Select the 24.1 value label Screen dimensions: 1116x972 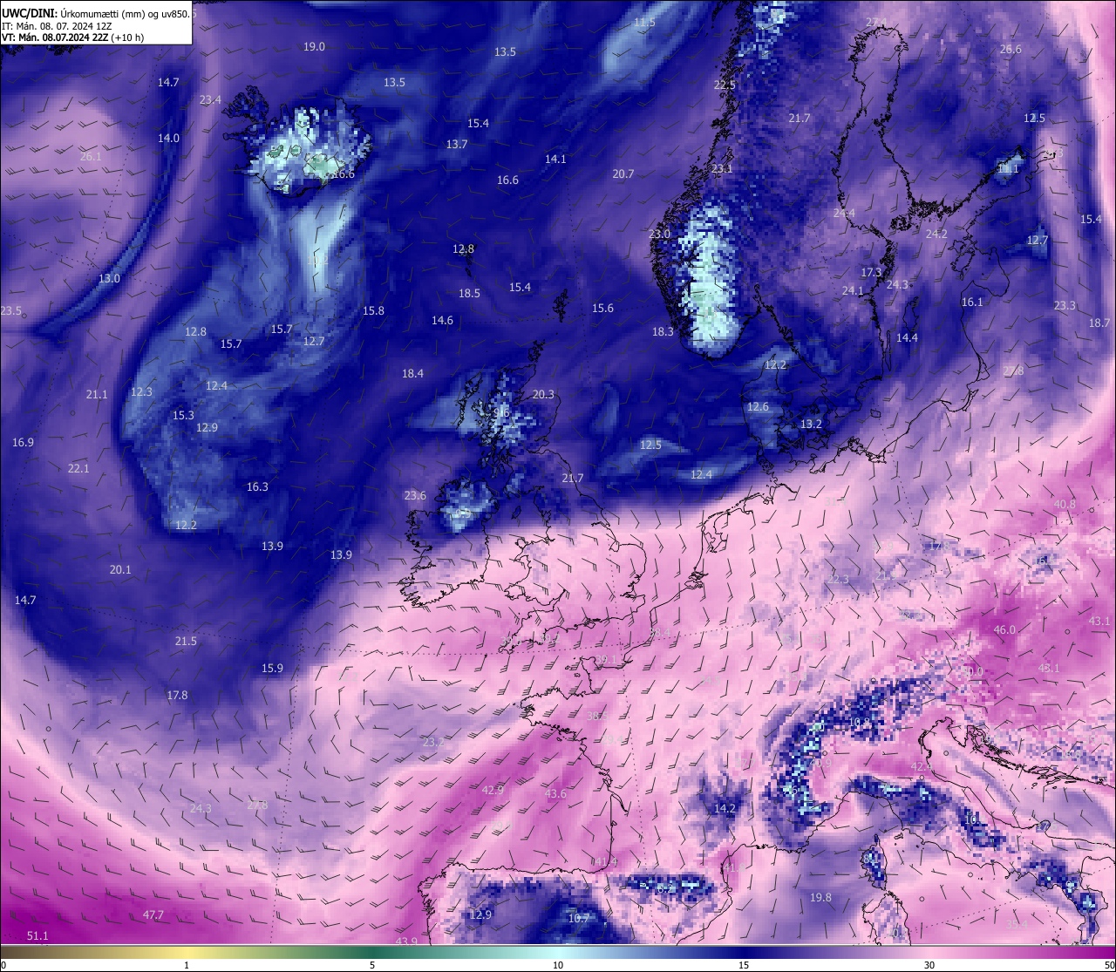click(853, 290)
